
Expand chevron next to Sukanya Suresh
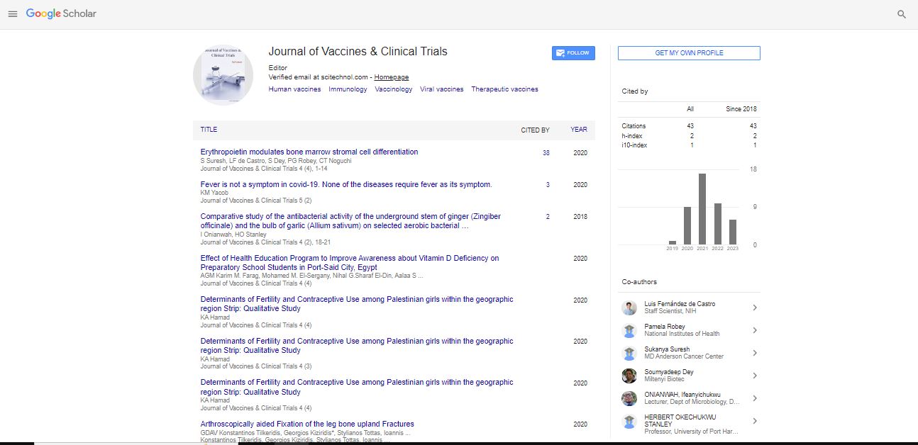(755, 353)
